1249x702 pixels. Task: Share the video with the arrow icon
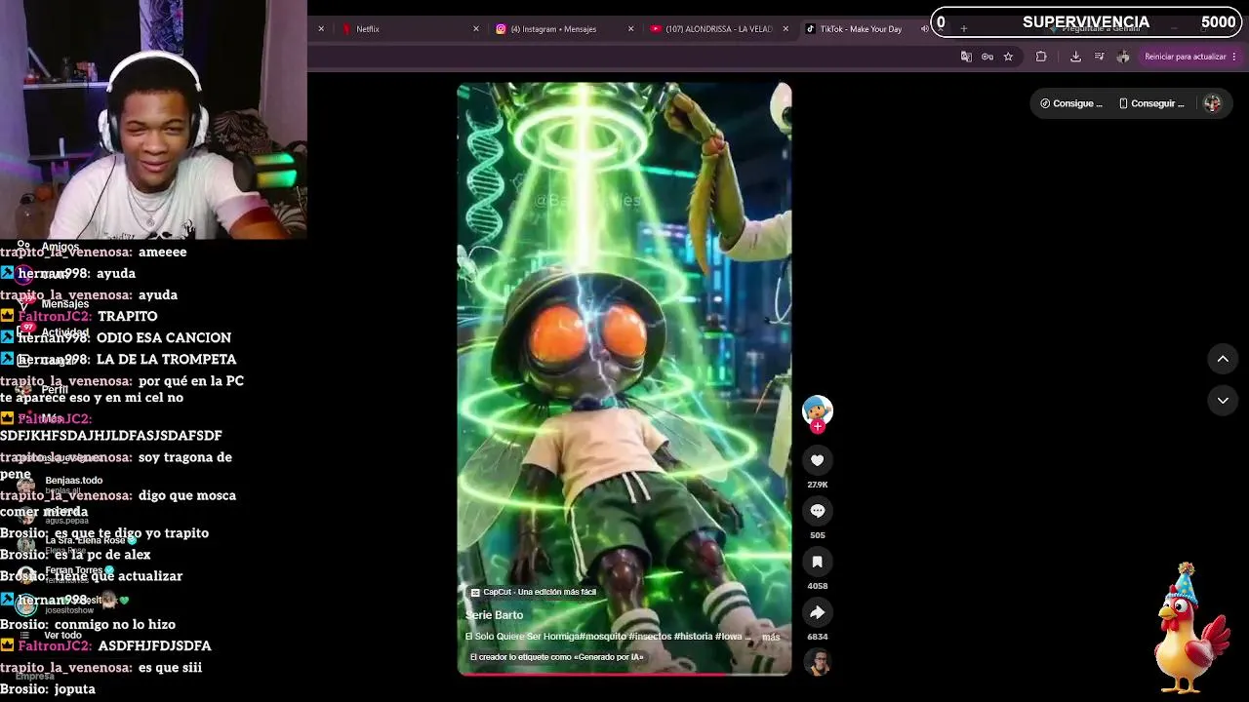[818, 612]
